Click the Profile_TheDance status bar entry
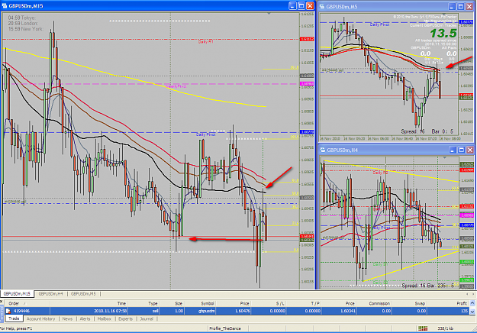This screenshot has width=477, height=333. pyautogui.click(x=225, y=328)
